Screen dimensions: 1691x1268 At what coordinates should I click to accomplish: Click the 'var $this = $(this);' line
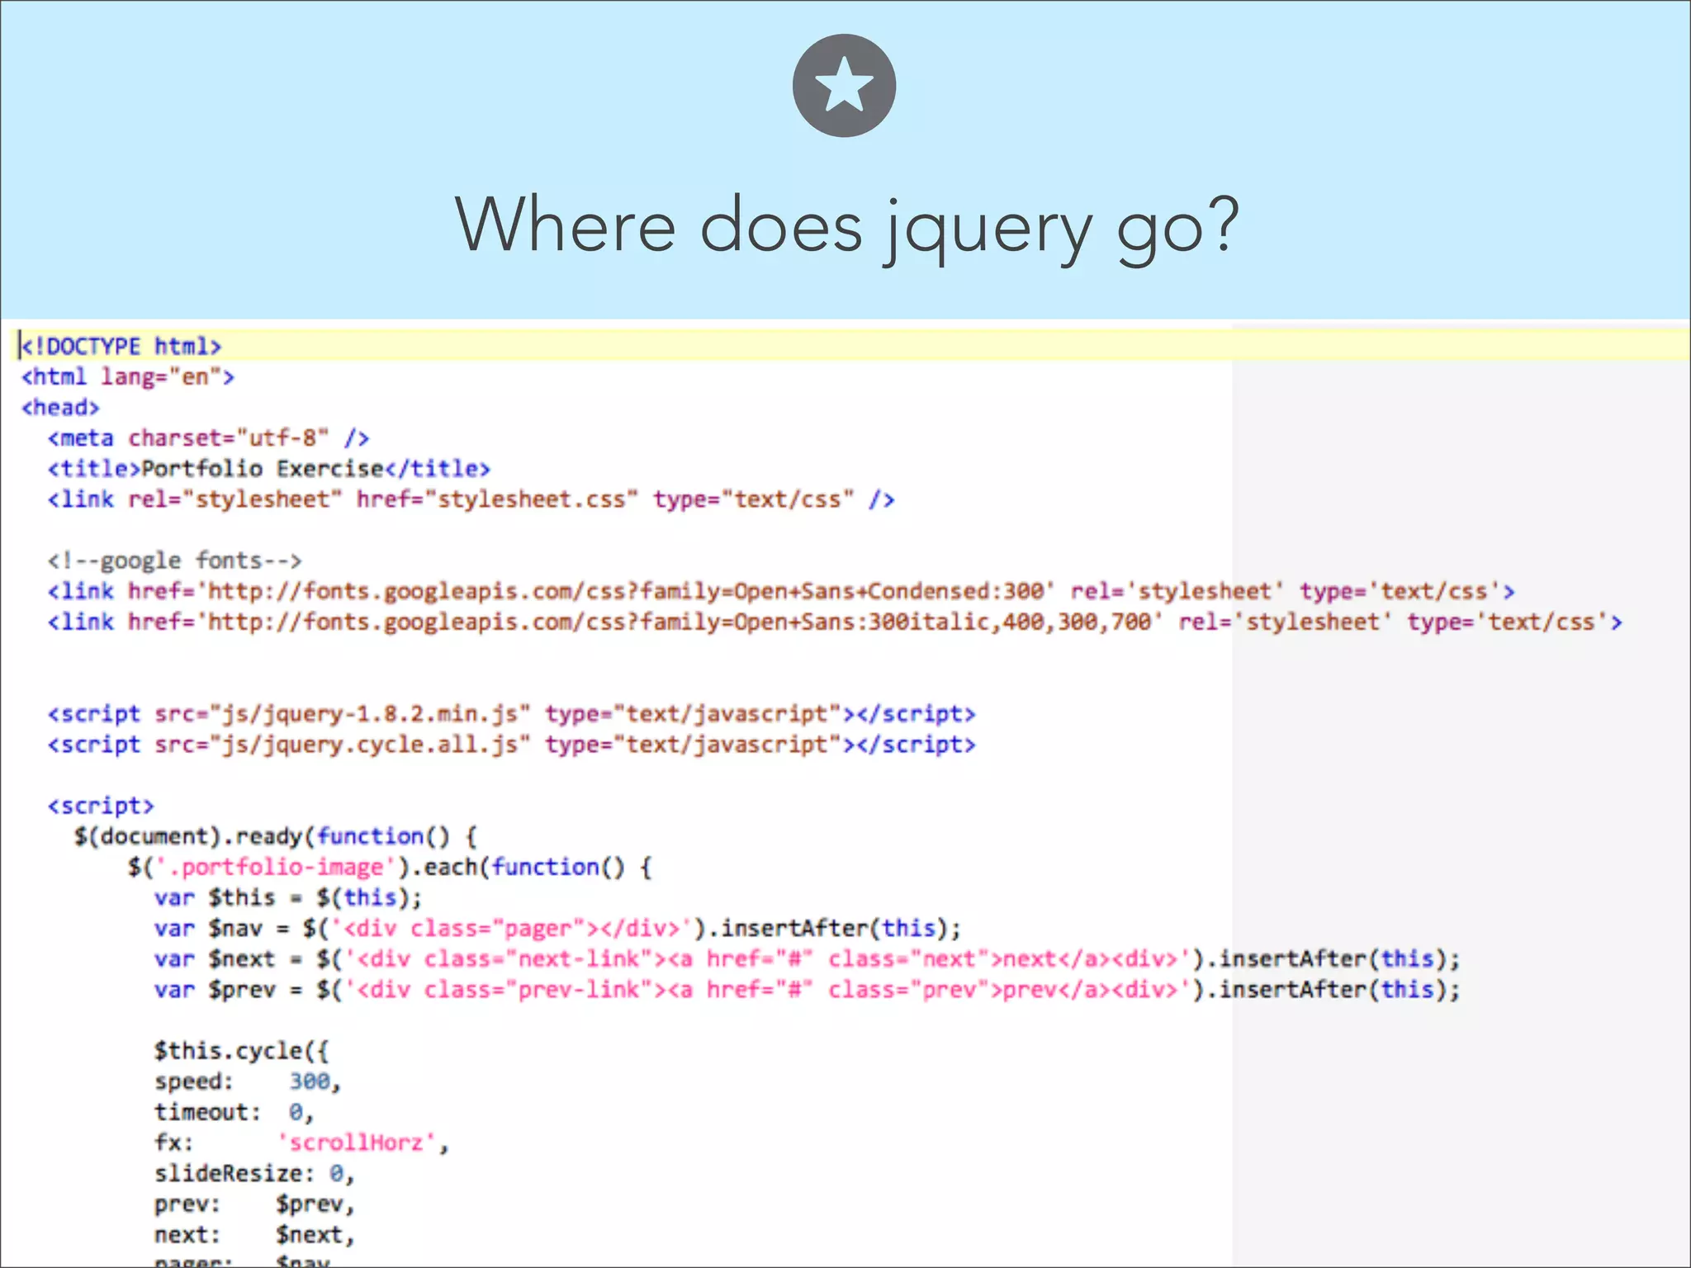288,897
